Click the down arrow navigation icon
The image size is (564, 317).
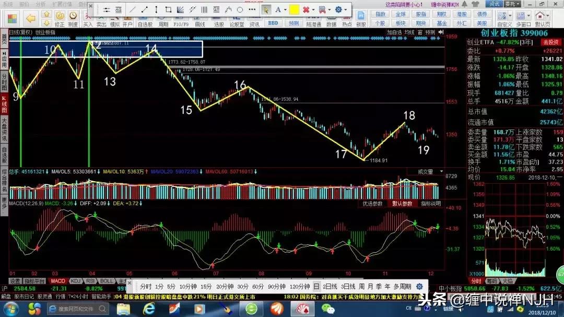(x=46, y=23)
